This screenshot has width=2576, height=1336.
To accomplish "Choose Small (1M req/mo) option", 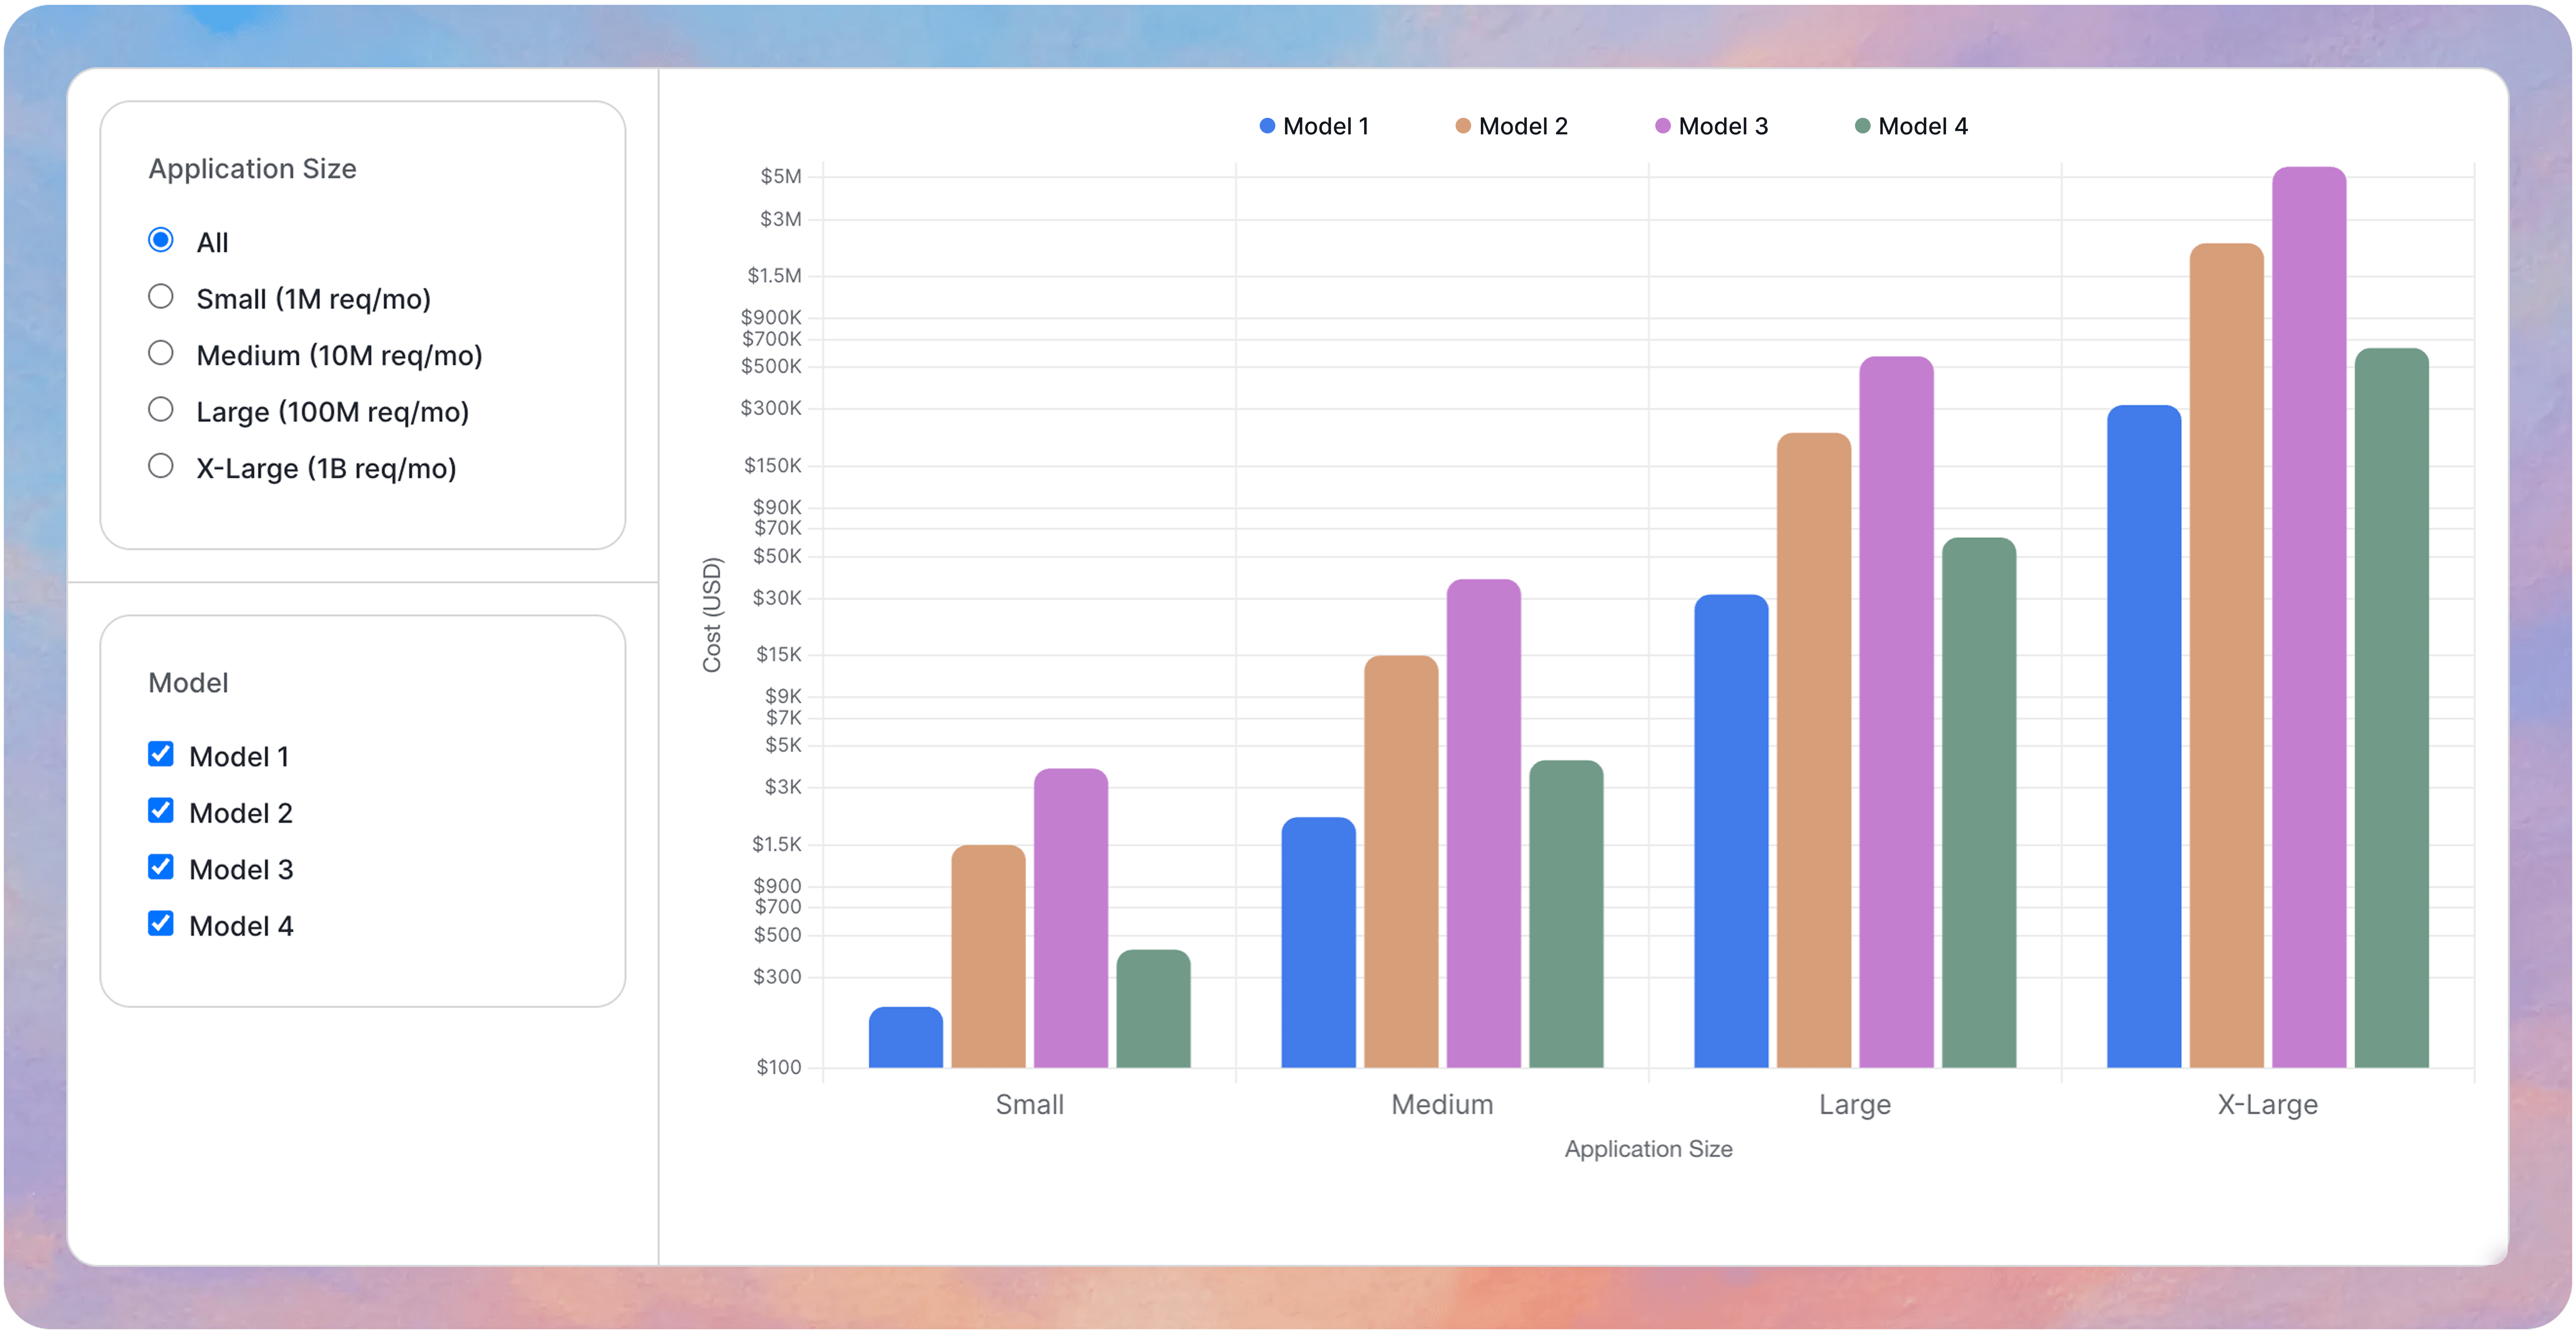I will 160,297.
